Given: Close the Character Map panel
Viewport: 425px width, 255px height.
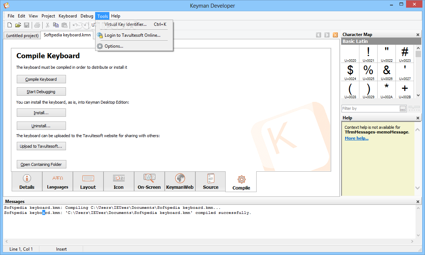Looking at the screenshot, I should [418, 35].
